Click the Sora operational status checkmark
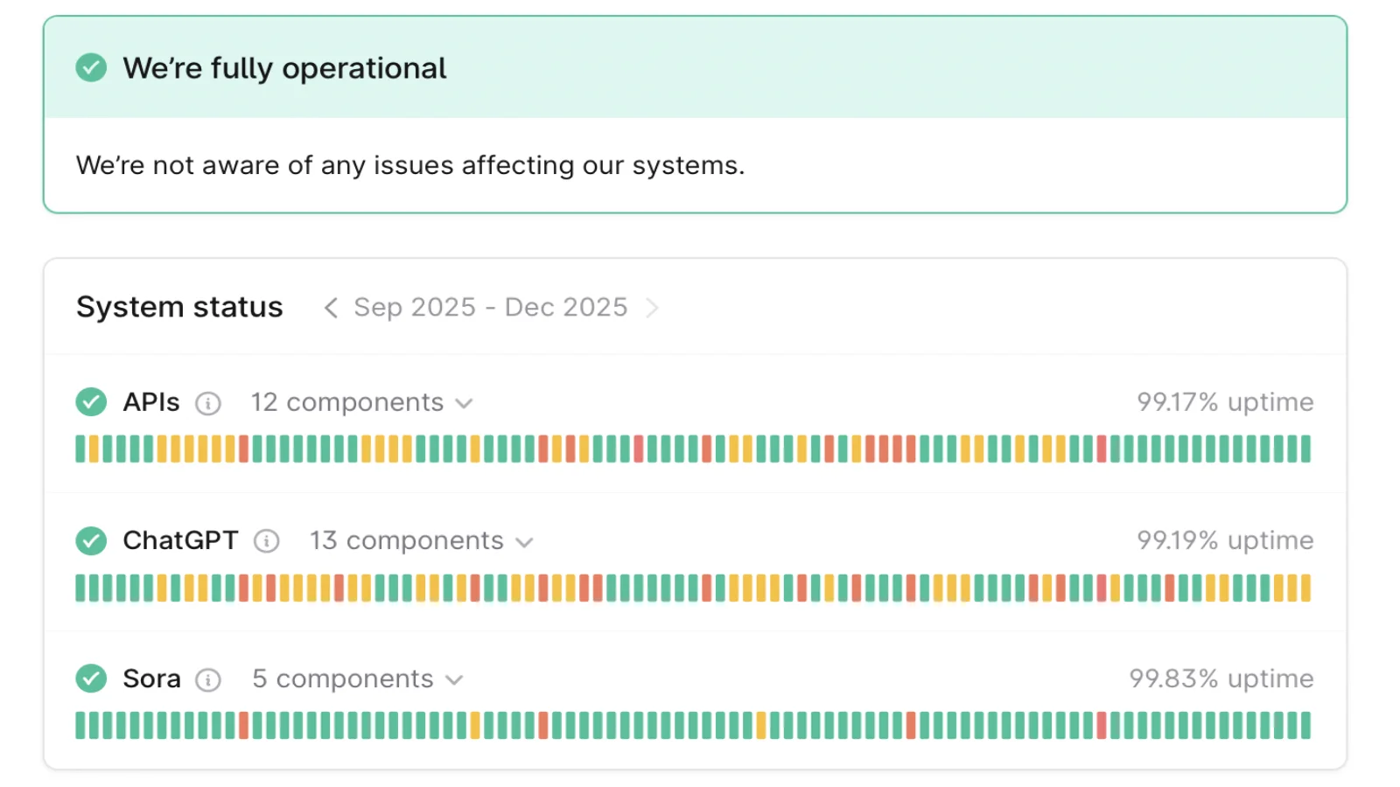Viewport: 1400px width, 787px height. tap(90, 679)
